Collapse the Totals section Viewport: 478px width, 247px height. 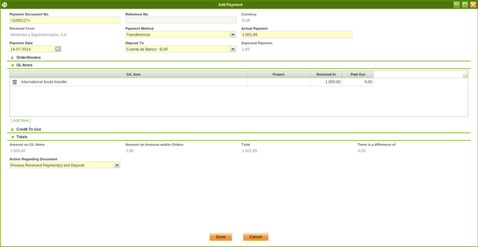click(x=13, y=137)
